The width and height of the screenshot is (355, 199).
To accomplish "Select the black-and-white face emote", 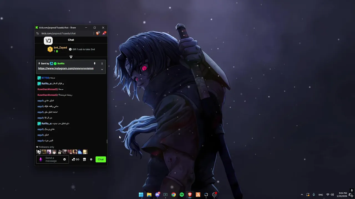I will [x=39, y=152].
